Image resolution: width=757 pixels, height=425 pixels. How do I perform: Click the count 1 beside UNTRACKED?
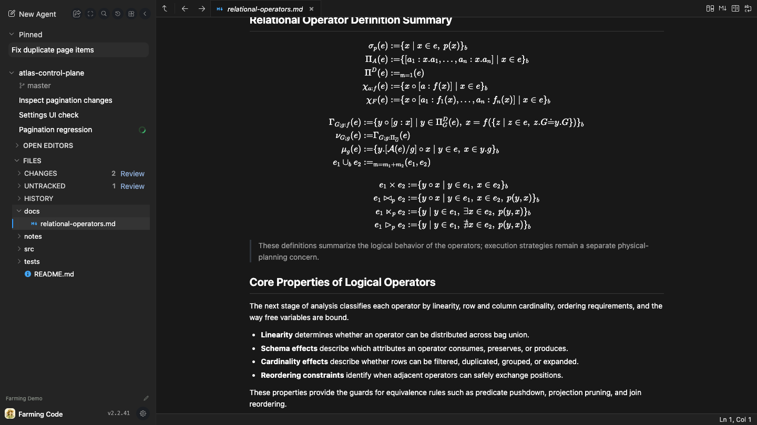(x=114, y=186)
